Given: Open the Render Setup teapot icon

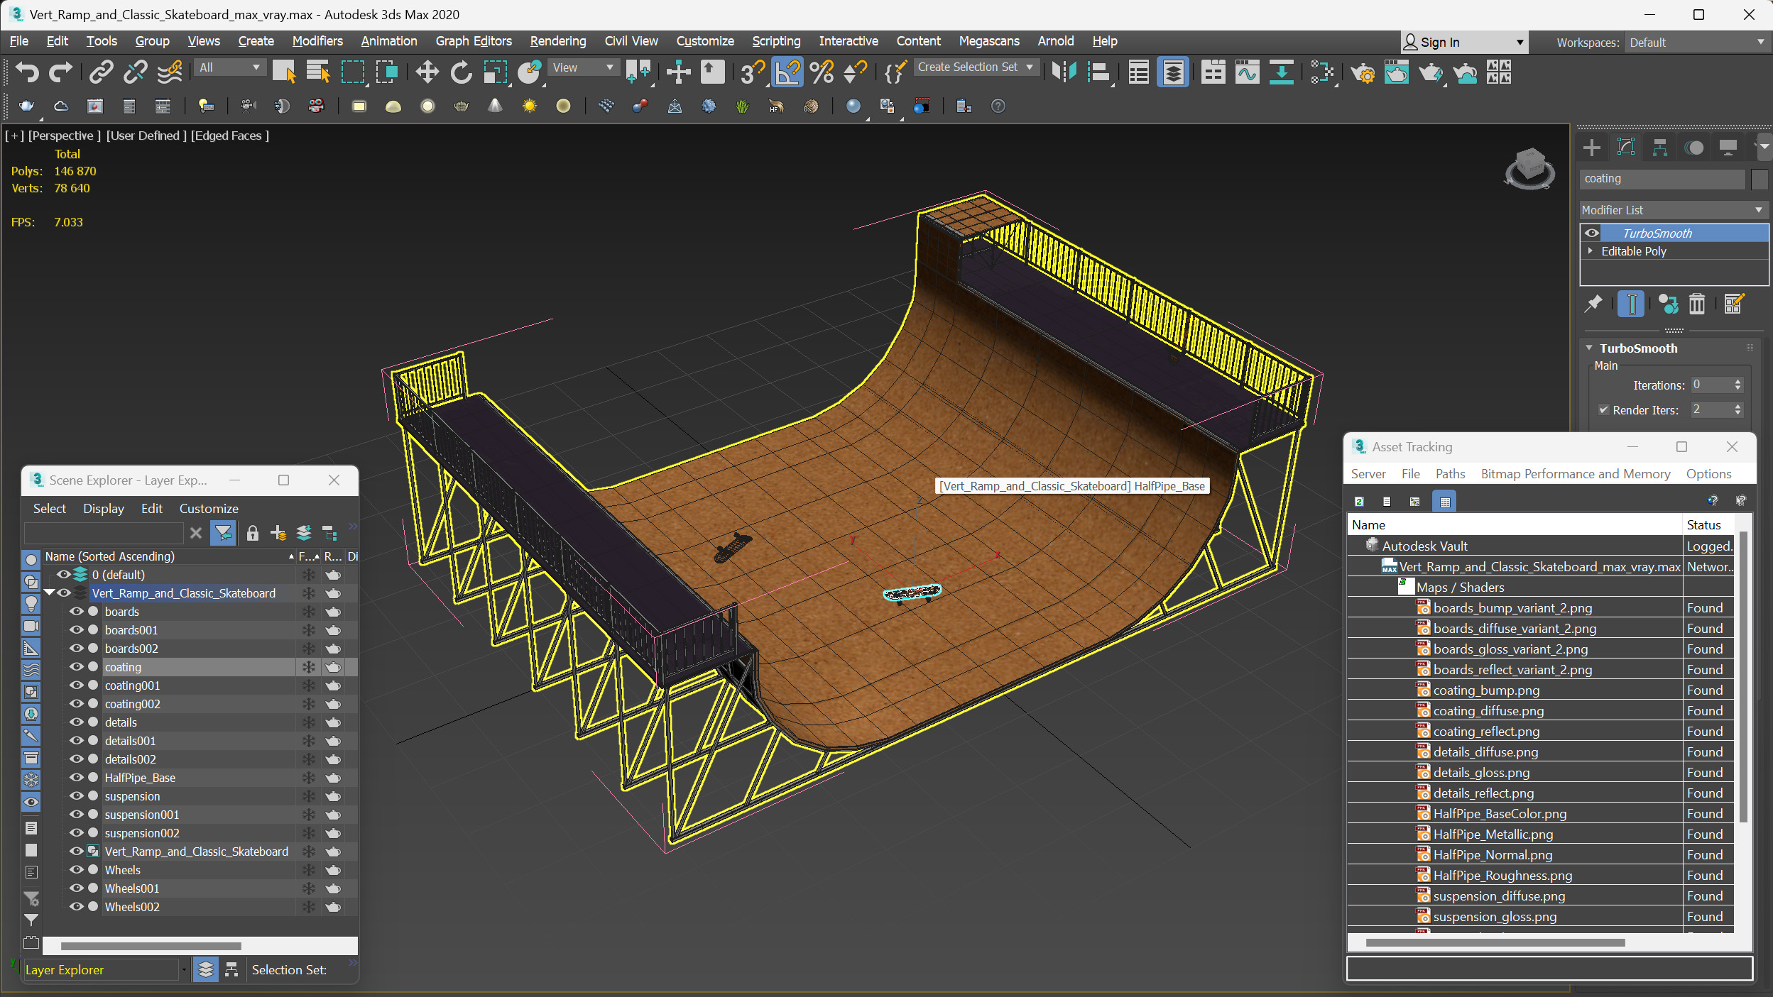Looking at the screenshot, I should pyautogui.click(x=1362, y=72).
